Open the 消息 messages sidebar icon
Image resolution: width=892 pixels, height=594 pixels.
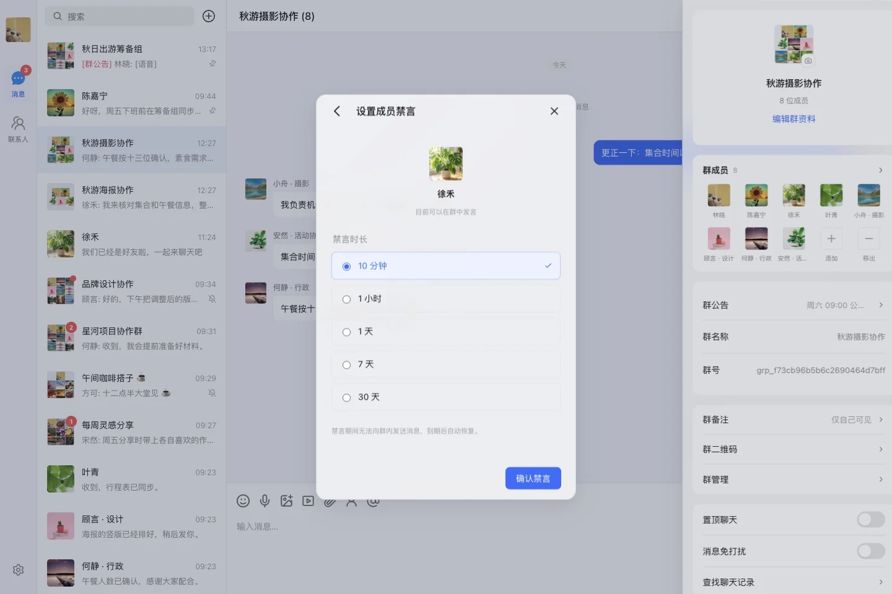18,83
